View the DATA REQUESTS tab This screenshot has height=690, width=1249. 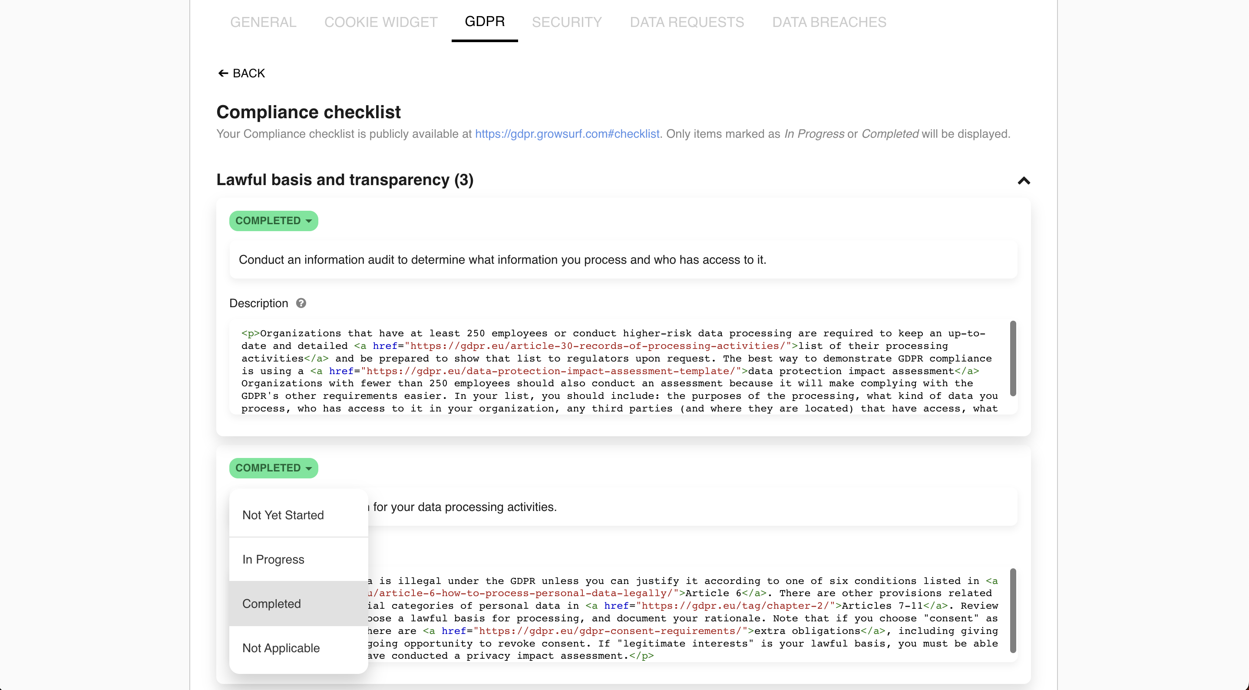pyautogui.click(x=686, y=22)
